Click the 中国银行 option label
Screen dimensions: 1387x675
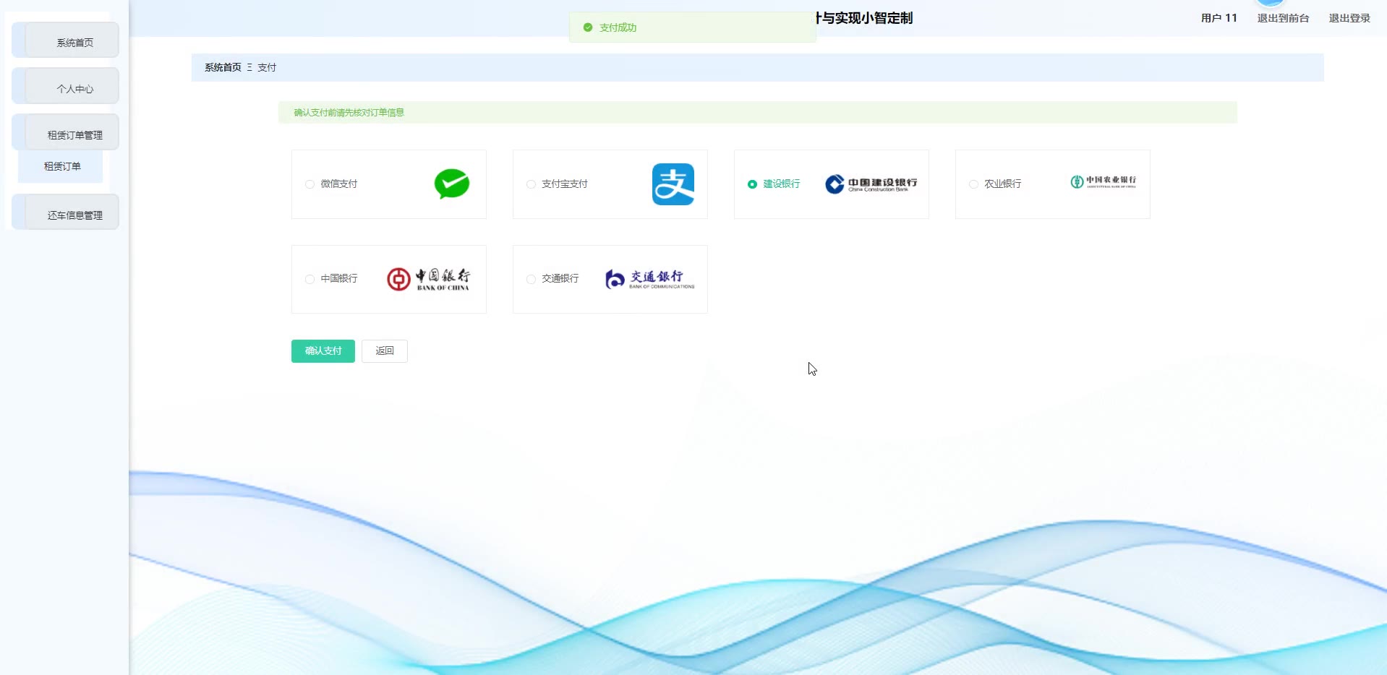(x=339, y=279)
